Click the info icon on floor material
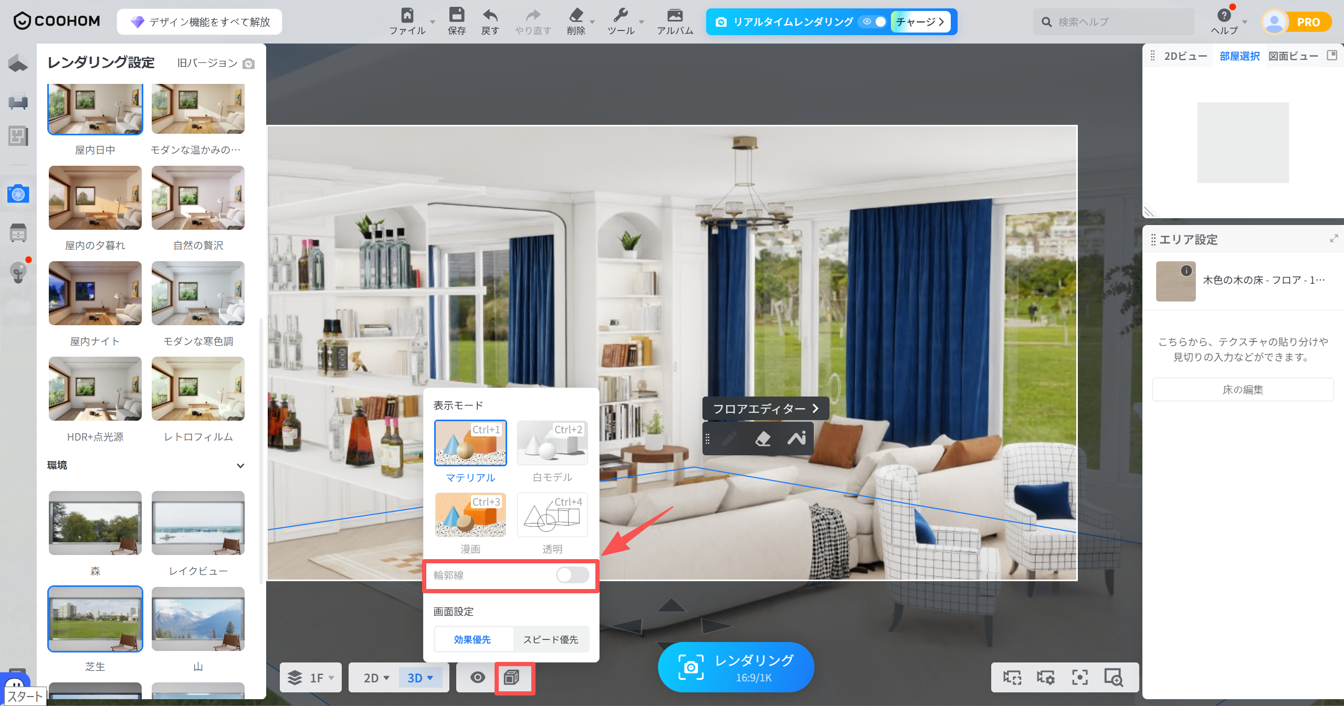The image size is (1344, 706). pos(1186,271)
